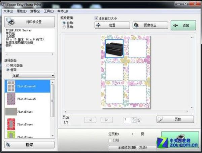Viewport: 202px width, 153px height.
Task: Click the printer icon on 打印机设置 button
Action: click(x=10, y=22)
